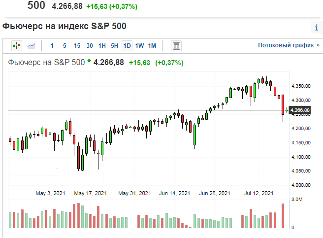Click the top header price 4.266,88

pyautogui.click(x=67, y=6)
